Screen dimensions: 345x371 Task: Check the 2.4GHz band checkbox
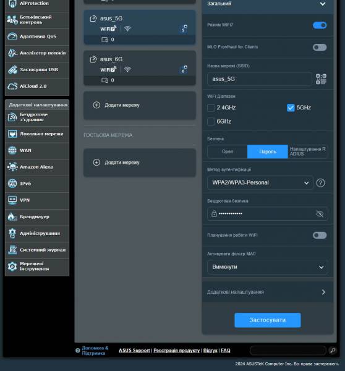(211, 108)
